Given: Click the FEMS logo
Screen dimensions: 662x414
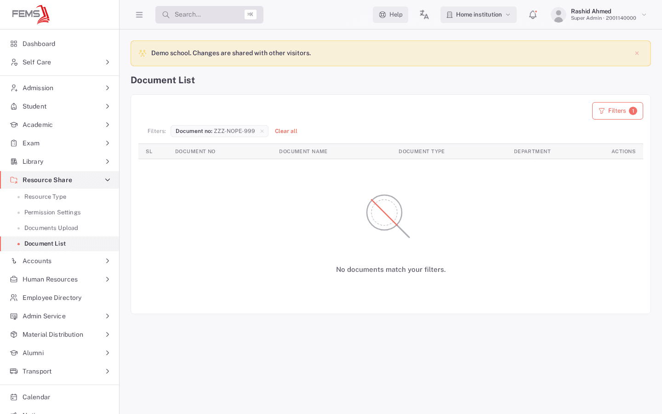Looking at the screenshot, I should tap(31, 15).
